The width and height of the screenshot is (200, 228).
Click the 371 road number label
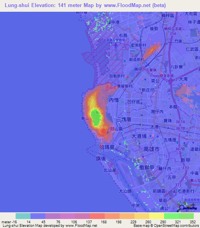[x=178, y=185]
